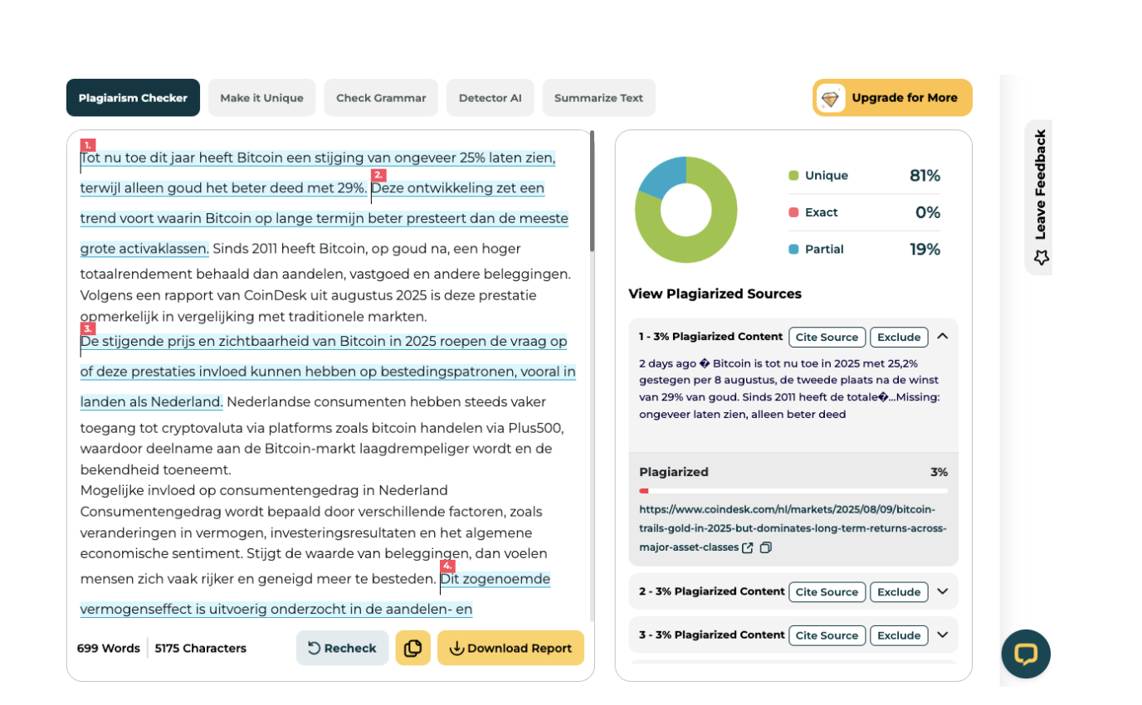Open the Make it Unique tab
This screenshot has width=1142, height=705.
pos(261,98)
